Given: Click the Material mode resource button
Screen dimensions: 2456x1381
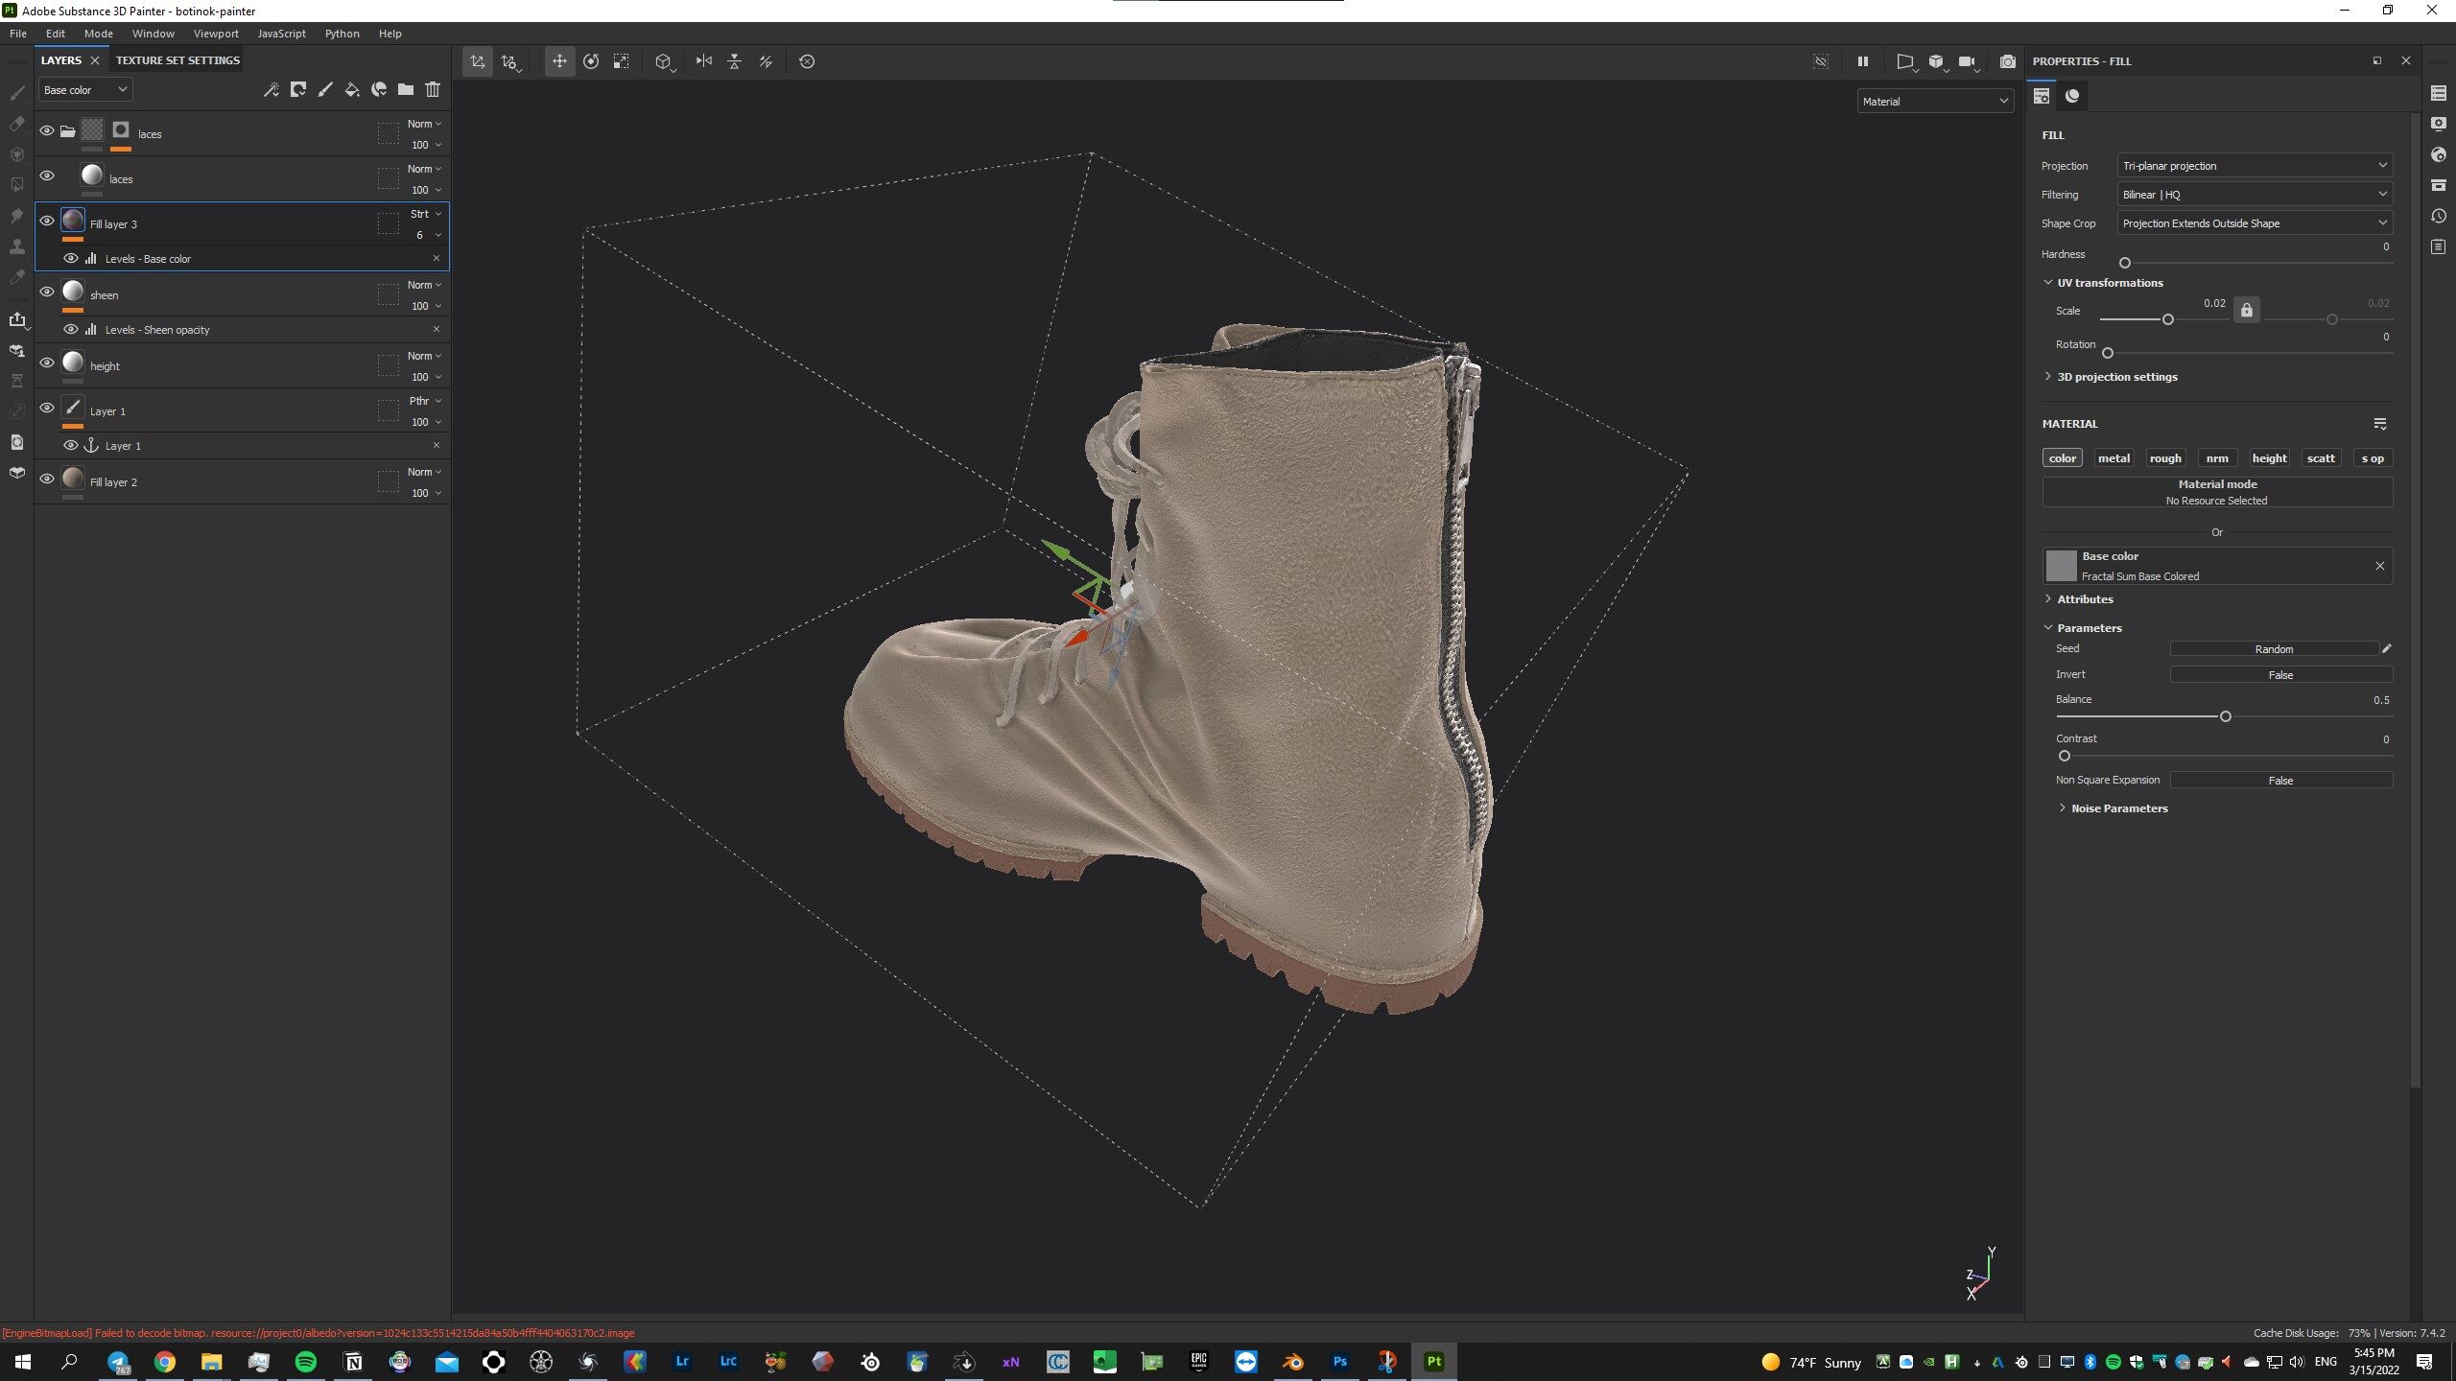Looking at the screenshot, I should 2217,492.
